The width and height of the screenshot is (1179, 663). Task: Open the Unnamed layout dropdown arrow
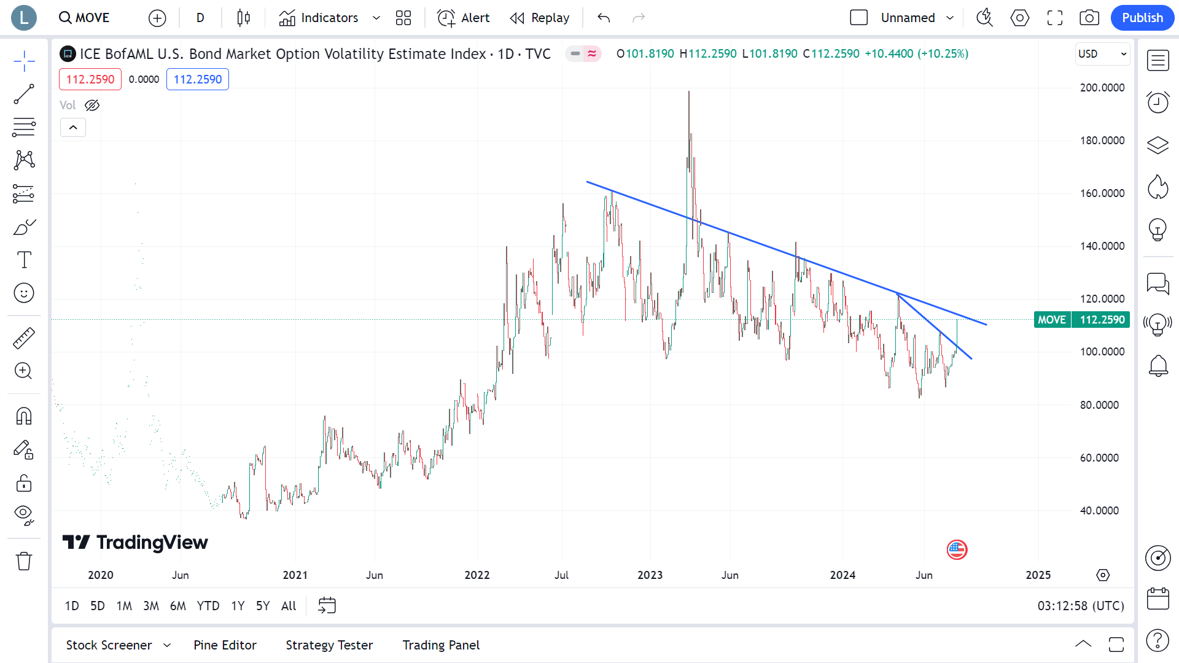click(950, 18)
